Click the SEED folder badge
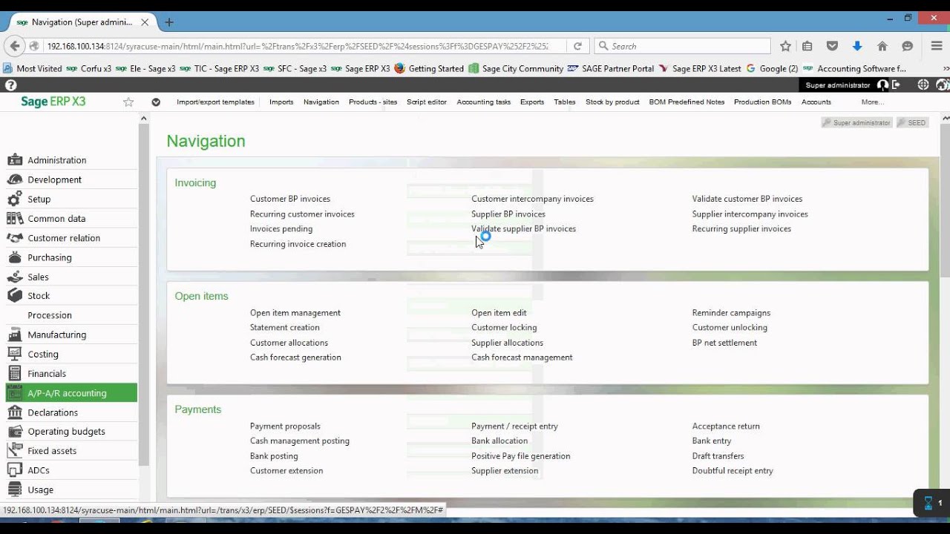Viewport: 950px width, 534px height. pyautogui.click(x=912, y=122)
